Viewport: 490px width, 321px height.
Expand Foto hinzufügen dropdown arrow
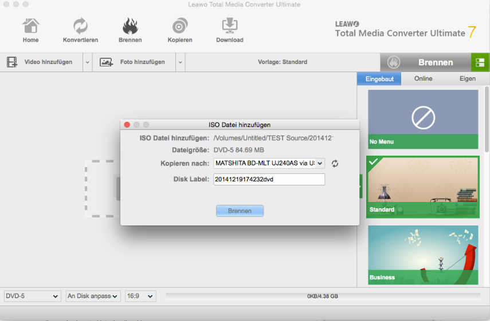click(x=181, y=62)
